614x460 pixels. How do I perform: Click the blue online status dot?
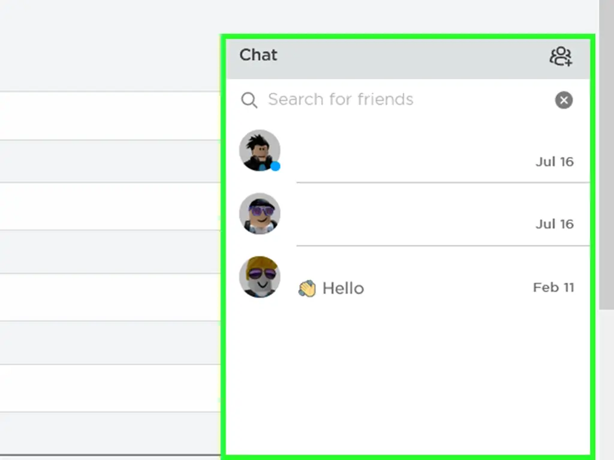coord(275,167)
